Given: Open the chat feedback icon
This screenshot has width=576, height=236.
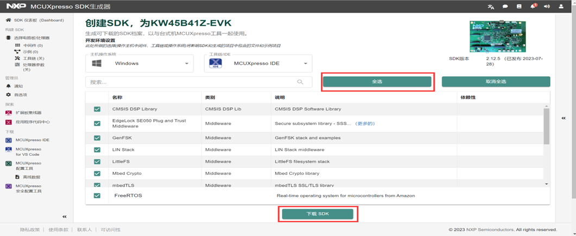Looking at the screenshot, I should [x=505, y=6].
